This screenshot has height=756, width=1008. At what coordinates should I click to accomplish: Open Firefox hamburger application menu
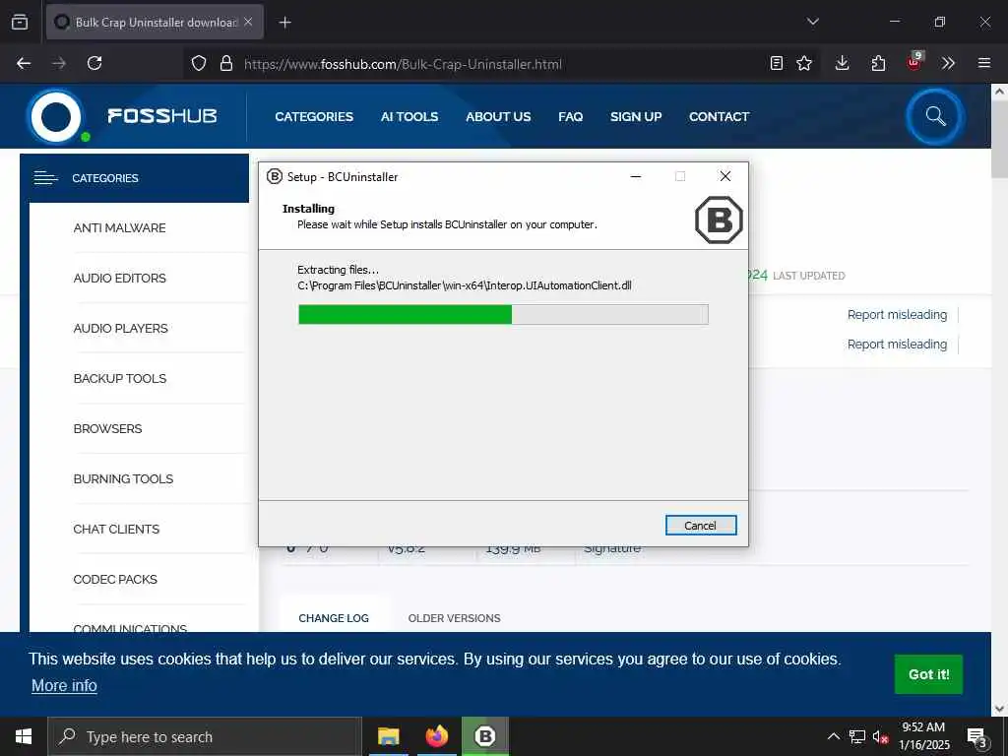(x=984, y=63)
